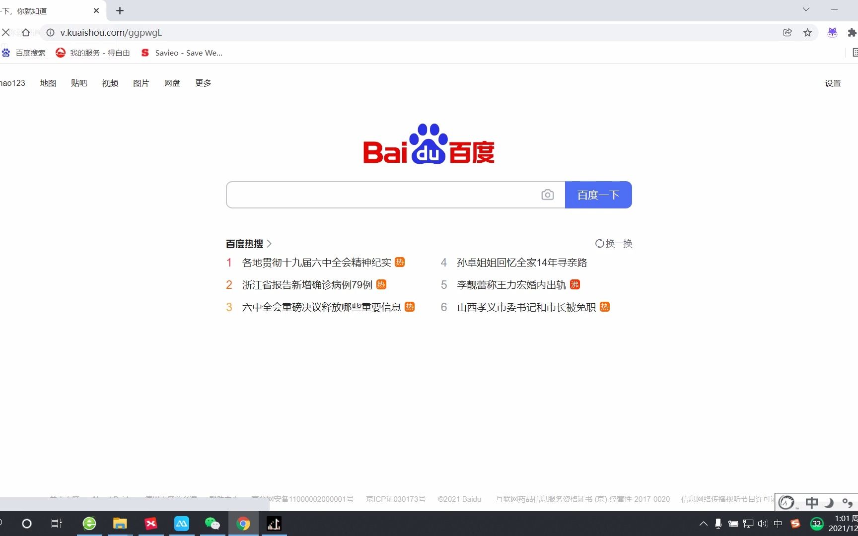Open the 设置 settings menu
Viewport: 858px width, 536px height.
[x=833, y=83]
